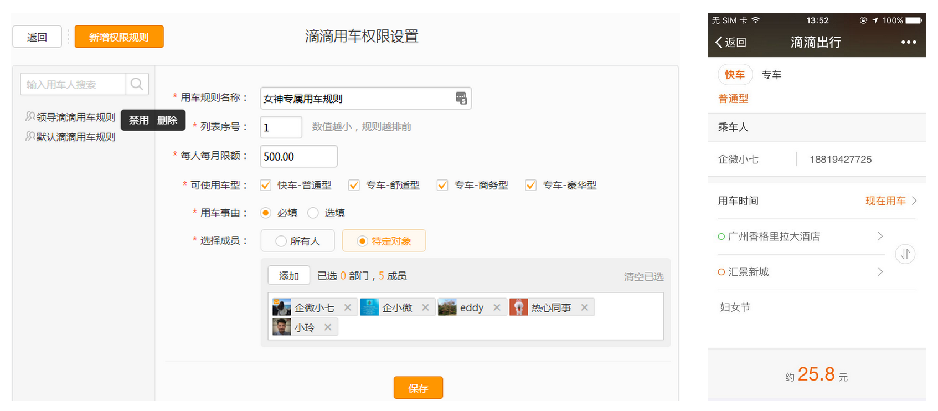Tap the three-dot more menu in 滴滴出行

(x=908, y=42)
